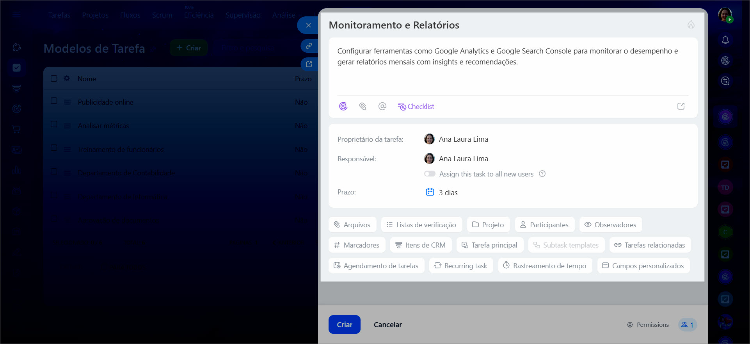Expand the Listas de verificação section
This screenshot has height=344, width=750.
tap(421, 225)
